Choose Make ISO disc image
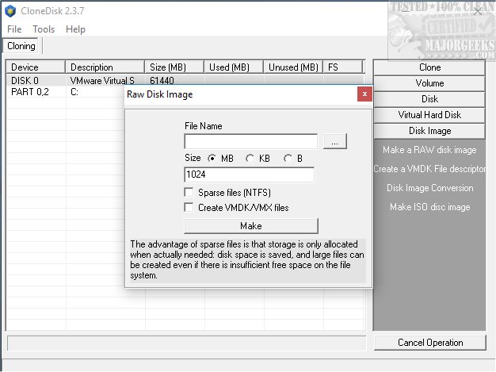Image resolution: width=496 pixels, height=372 pixels. click(x=429, y=207)
